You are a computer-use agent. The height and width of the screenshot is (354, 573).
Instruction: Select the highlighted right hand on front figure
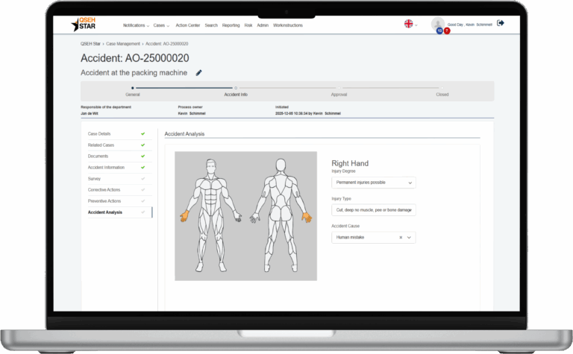tap(184, 216)
